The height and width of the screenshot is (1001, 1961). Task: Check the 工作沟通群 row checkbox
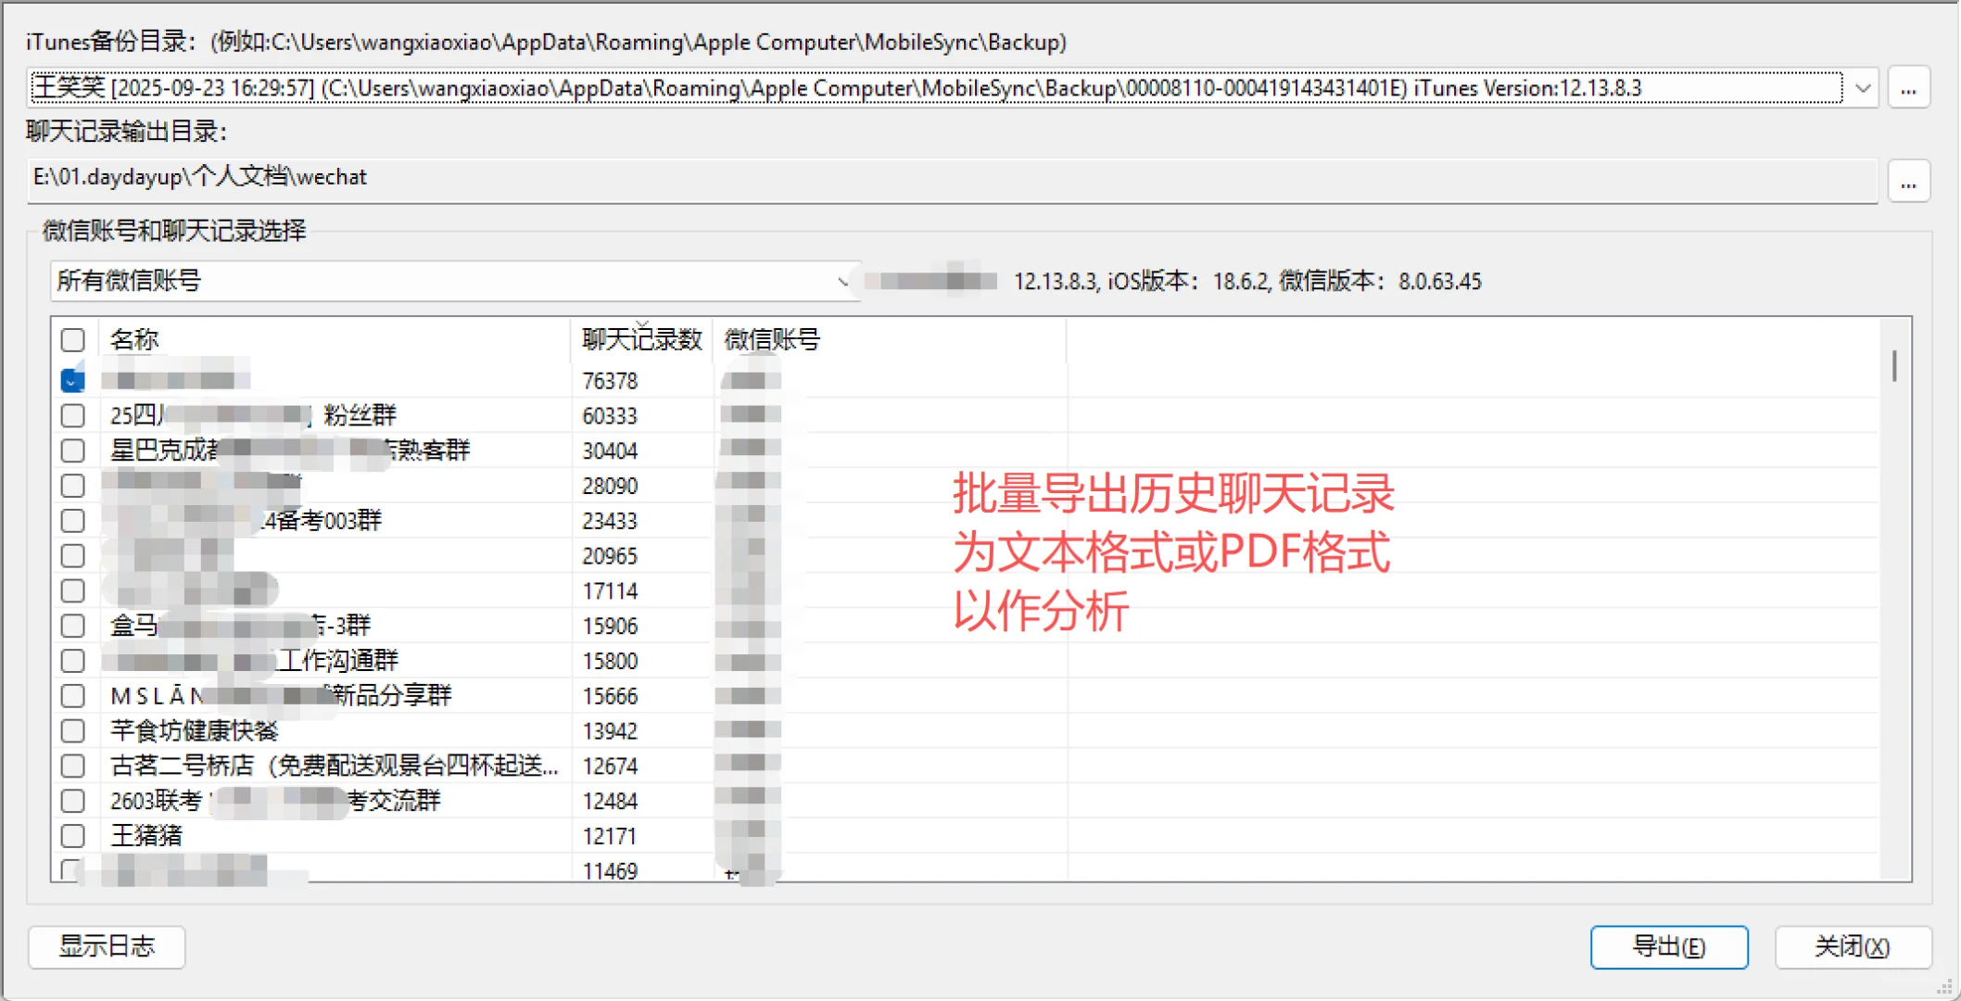pyautogui.click(x=73, y=661)
